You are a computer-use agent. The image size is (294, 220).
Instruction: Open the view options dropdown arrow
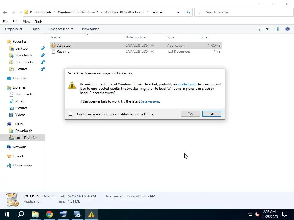(267, 29)
